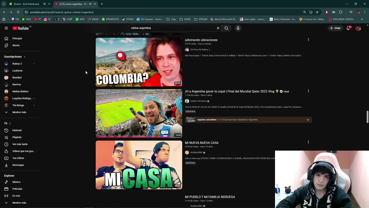Open the DUKO bookmark folder
Viewport: 369px width, 208px height.
pyautogui.click(x=185, y=19)
